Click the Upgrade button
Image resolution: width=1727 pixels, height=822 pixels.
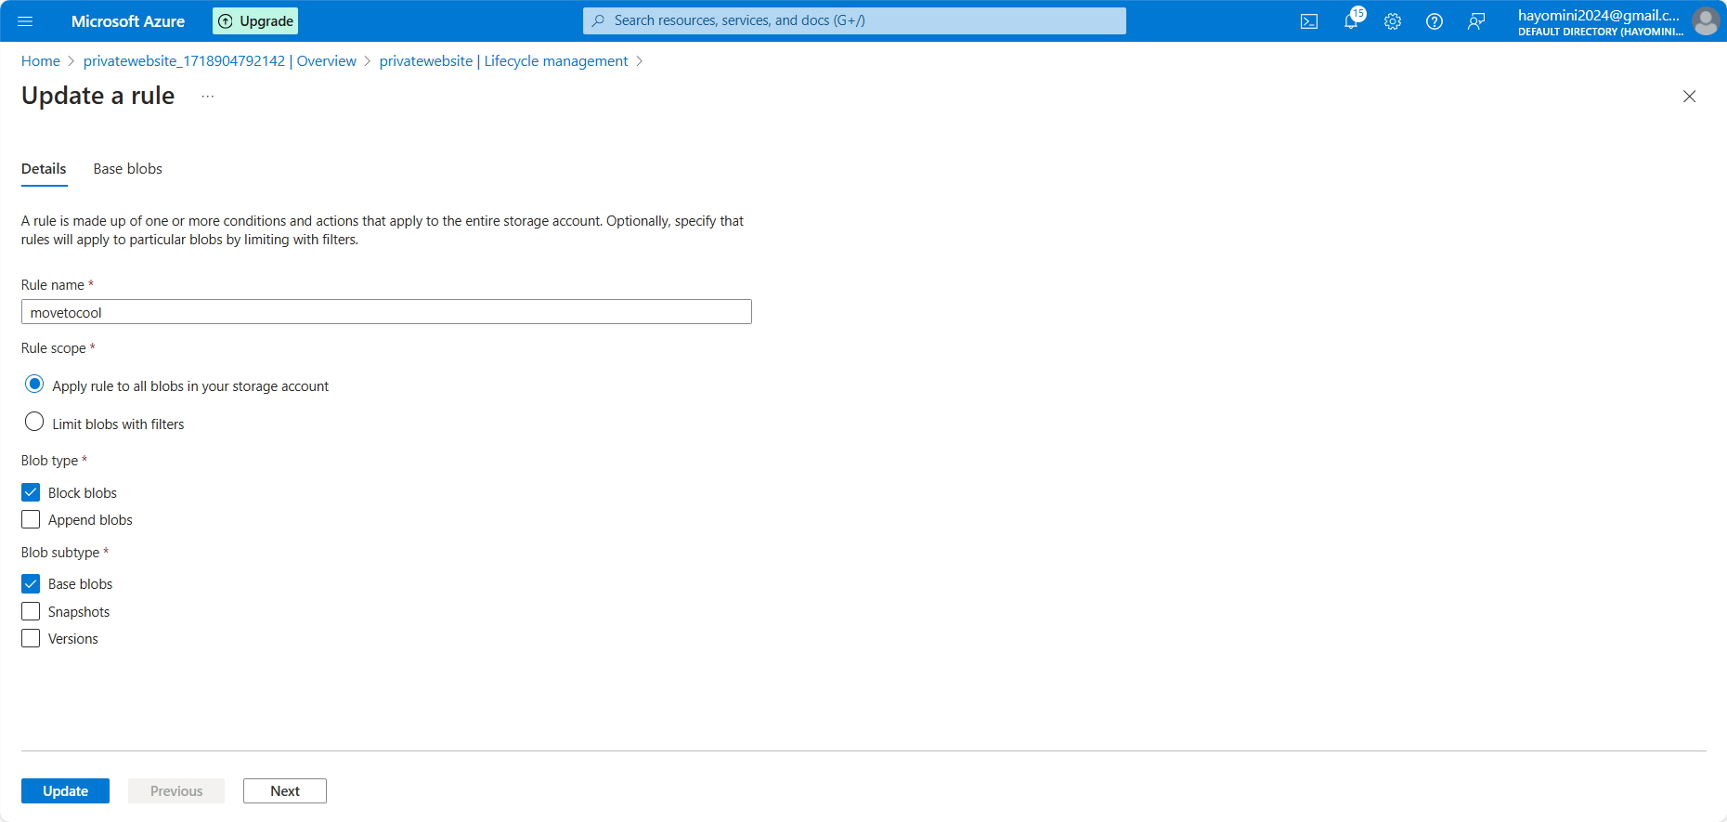[x=255, y=21]
